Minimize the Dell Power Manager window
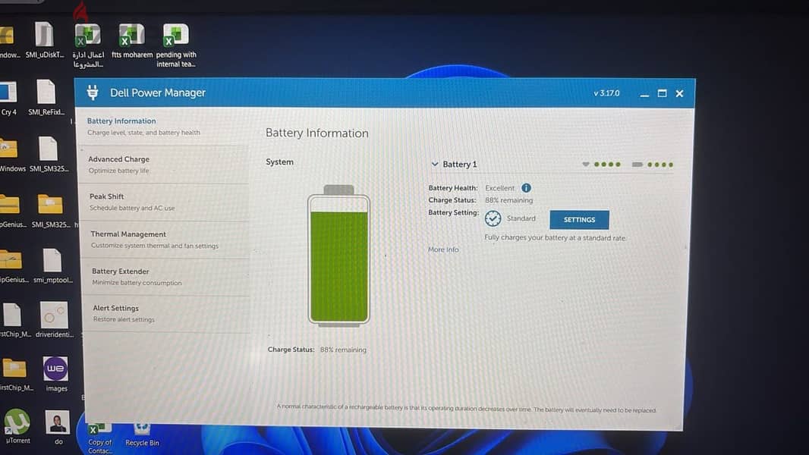Image resolution: width=809 pixels, height=455 pixels. [x=644, y=94]
